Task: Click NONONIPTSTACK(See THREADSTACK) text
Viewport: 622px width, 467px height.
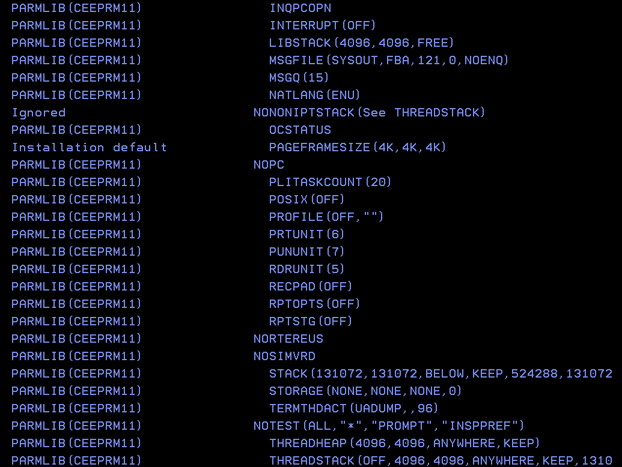Action: pyautogui.click(x=369, y=113)
